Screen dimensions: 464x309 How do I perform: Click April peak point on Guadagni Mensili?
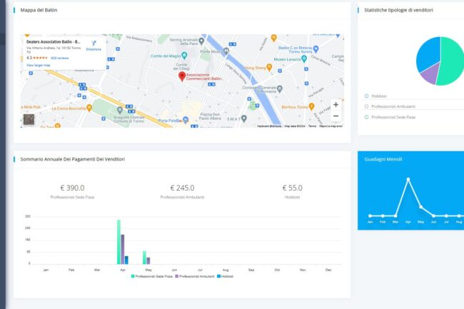tap(408, 179)
